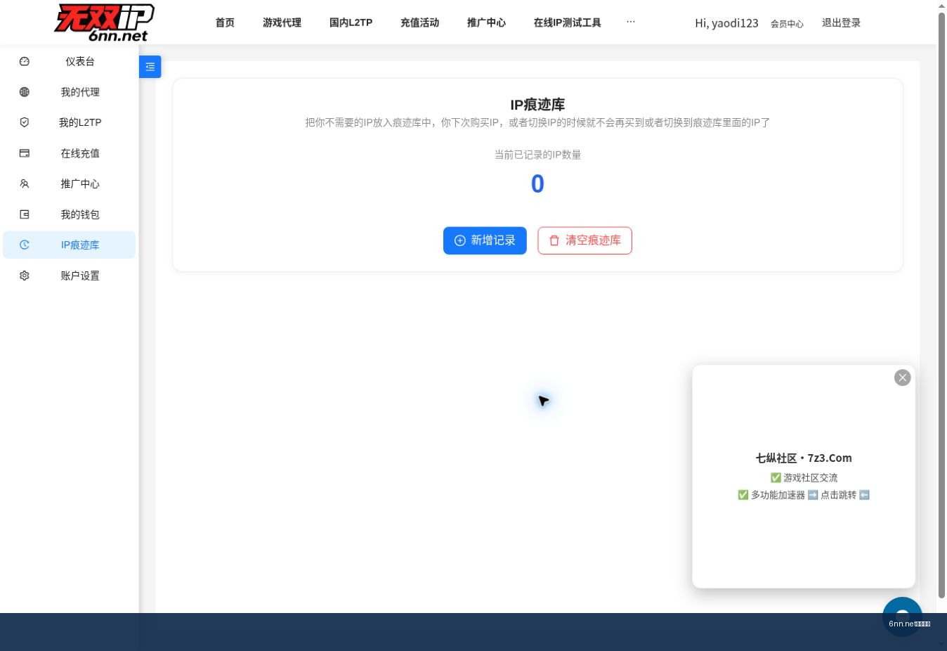947x651 pixels.
Task: Click the wallet icon beside 我的钱包
Action: pos(25,214)
